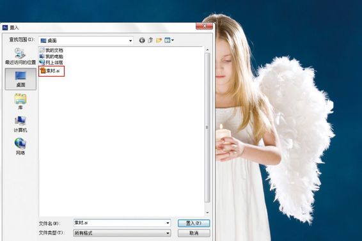This screenshot has height=241, width=362.
Task: Click the 取消 button
Action: point(194,233)
